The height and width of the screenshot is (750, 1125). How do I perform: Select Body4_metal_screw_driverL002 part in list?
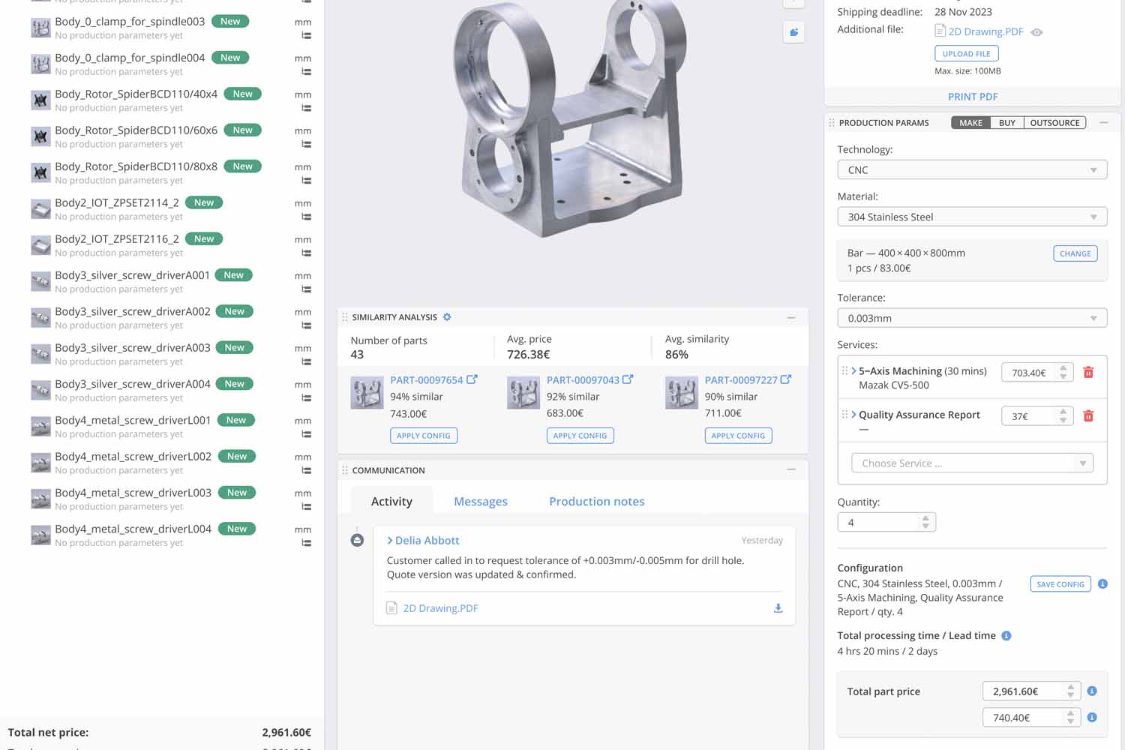pyautogui.click(x=133, y=457)
